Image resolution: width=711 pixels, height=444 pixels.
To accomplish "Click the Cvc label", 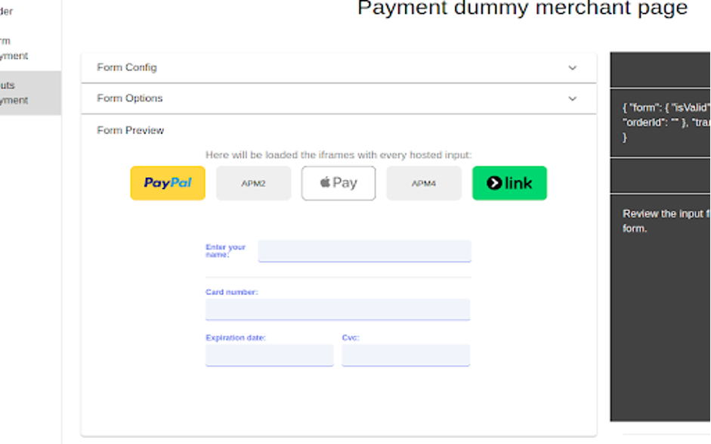I will pos(351,337).
